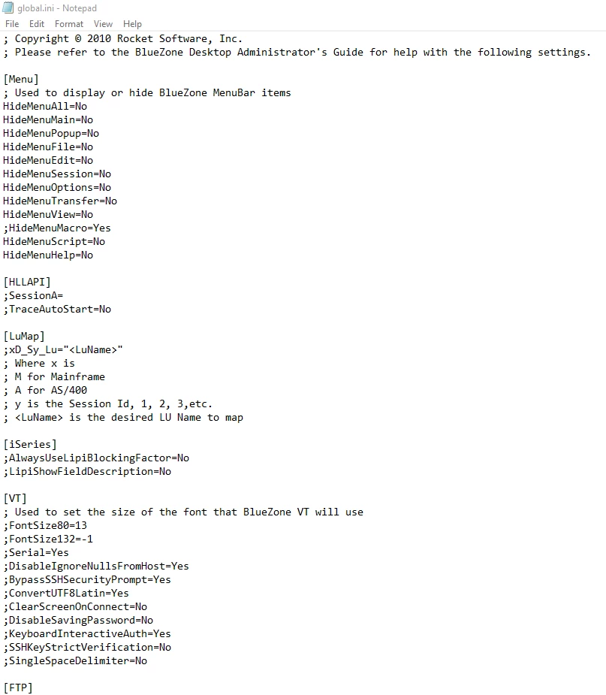Place cursor in ;HideMenuMacro=Yes line
The image size is (606, 695).
coord(57,228)
